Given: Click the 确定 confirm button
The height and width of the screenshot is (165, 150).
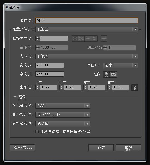Looking at the screenshot, I should pyautogui.click(x=101, y=148).
